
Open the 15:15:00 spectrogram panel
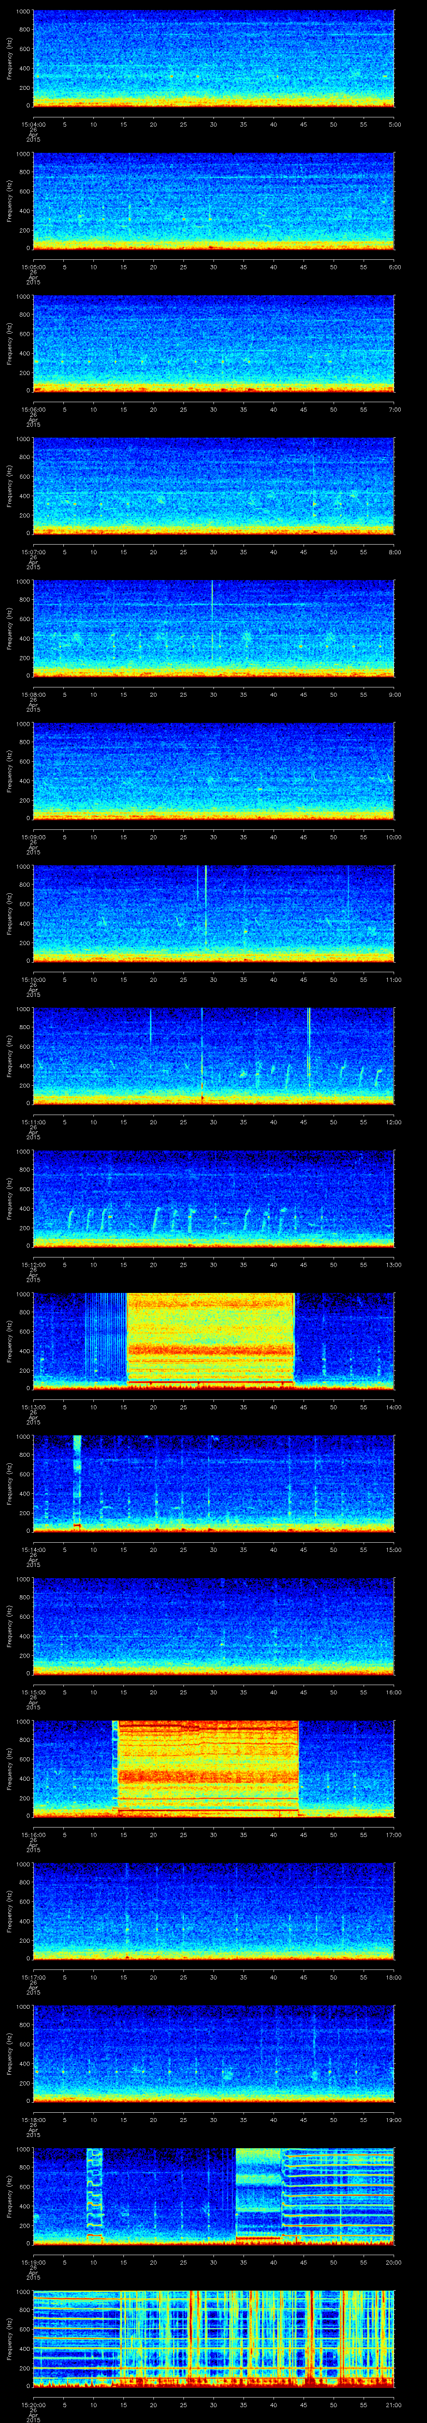[x=213, y=1626]
